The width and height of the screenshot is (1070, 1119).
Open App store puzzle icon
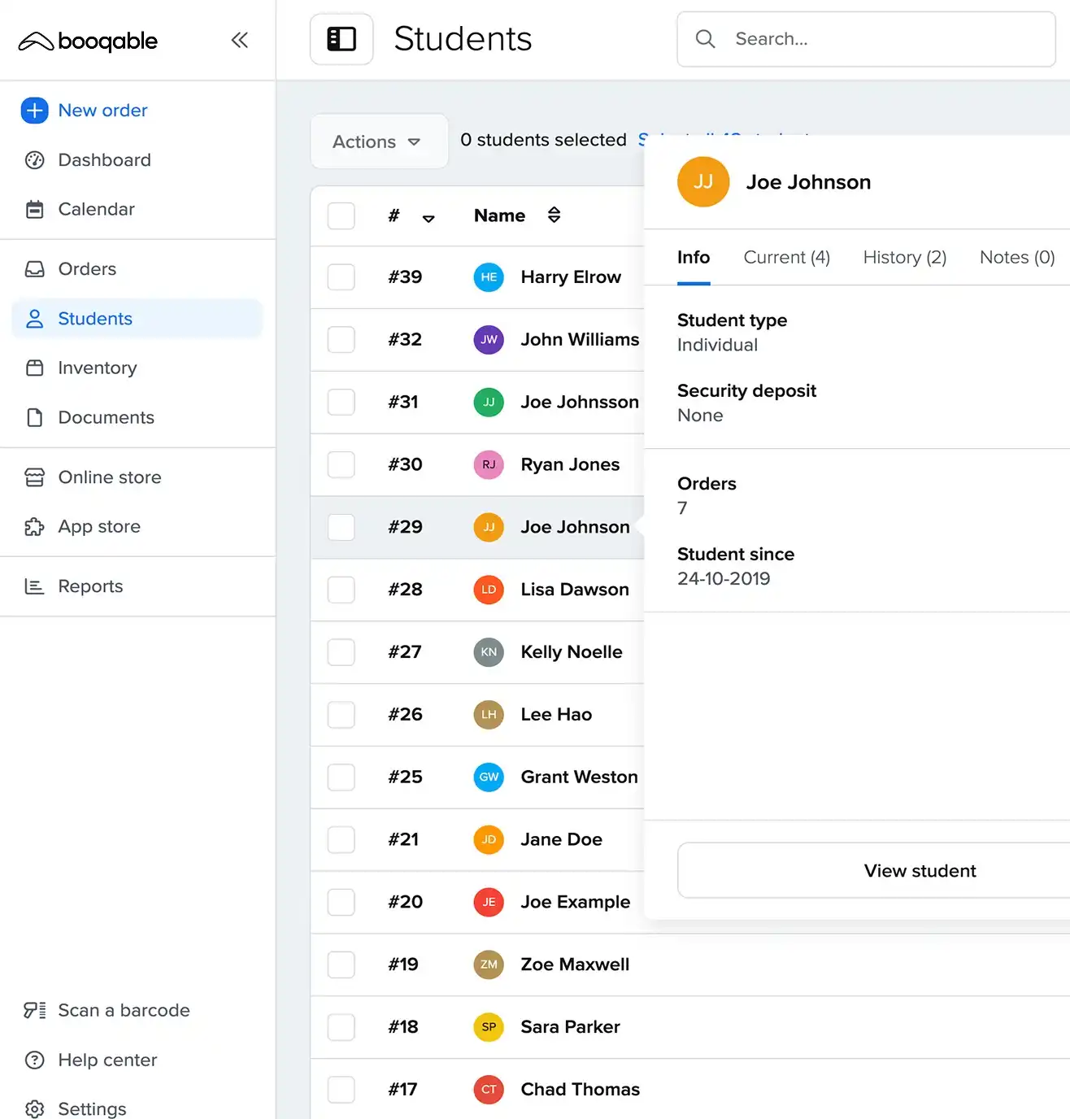34,527
